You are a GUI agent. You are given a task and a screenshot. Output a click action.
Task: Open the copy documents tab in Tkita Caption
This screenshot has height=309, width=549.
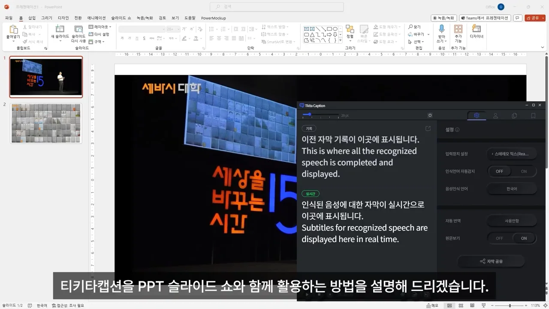coord(514,115)
